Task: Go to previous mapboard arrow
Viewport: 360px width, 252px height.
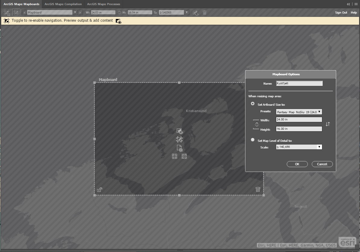Action: click(24, 12)
